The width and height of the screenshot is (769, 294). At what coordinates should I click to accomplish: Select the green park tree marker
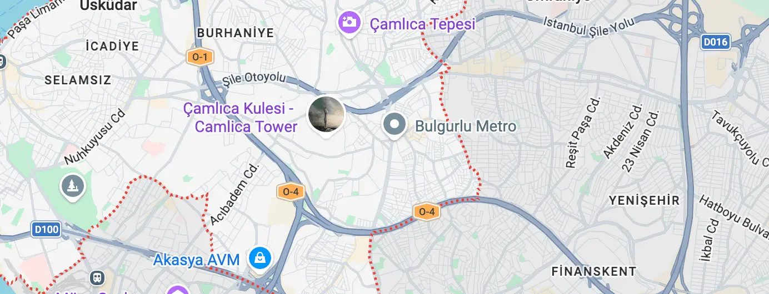(72, 186)
